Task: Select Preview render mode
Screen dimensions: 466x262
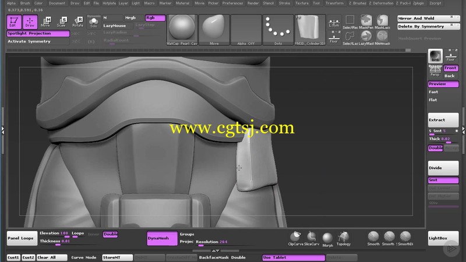Action: coord(443,84)
